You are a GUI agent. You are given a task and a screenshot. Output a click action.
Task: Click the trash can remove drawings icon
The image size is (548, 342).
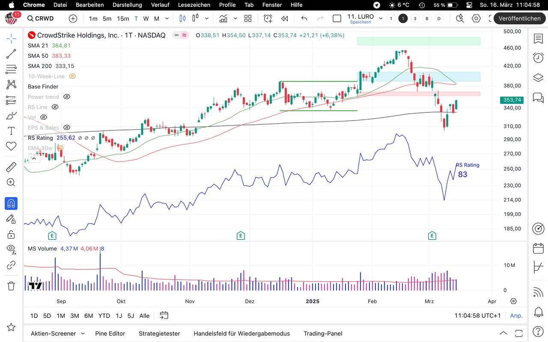[11, 286]
